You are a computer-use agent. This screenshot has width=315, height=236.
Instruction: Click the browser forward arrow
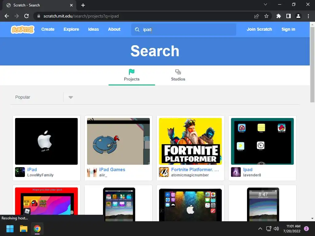[17, 16]
